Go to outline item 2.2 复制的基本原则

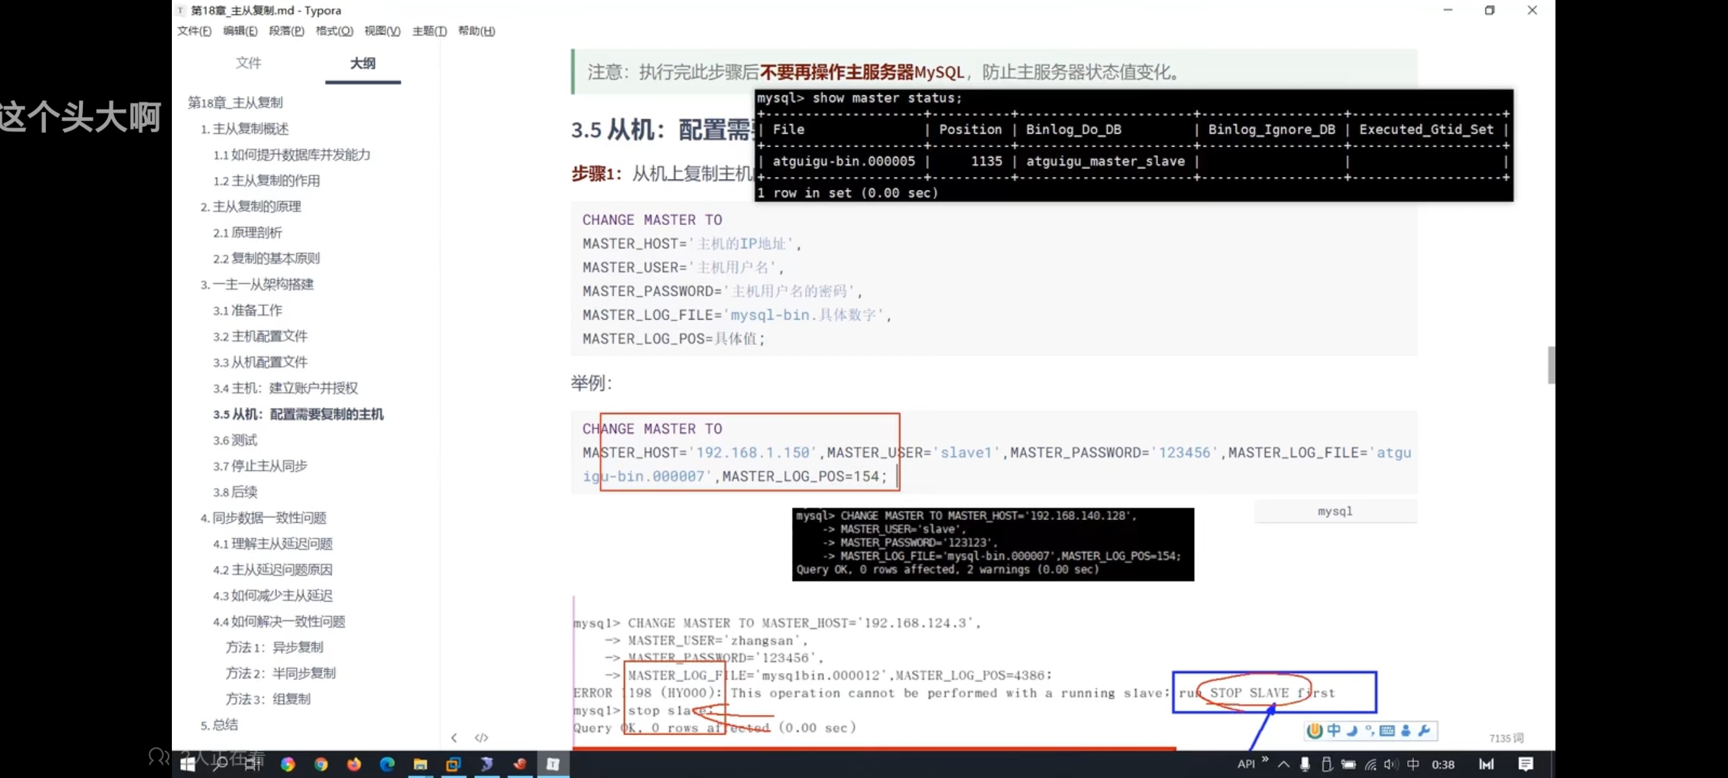pos(267,258)
